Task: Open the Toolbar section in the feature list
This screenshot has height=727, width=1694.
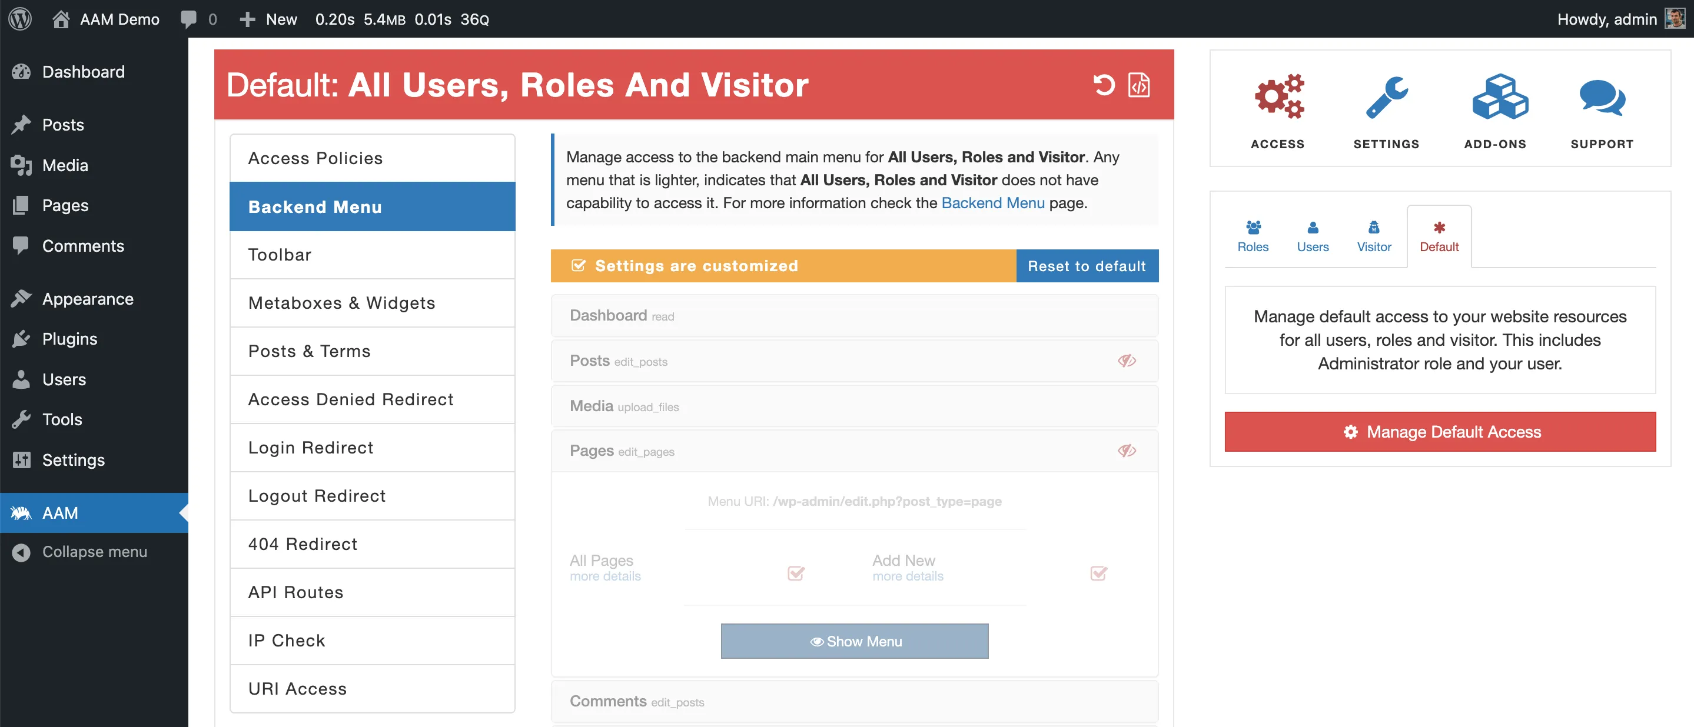Action: point(372,255)
